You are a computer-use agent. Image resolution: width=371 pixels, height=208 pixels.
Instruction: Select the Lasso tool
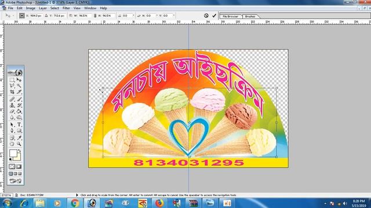click(12, 86)
